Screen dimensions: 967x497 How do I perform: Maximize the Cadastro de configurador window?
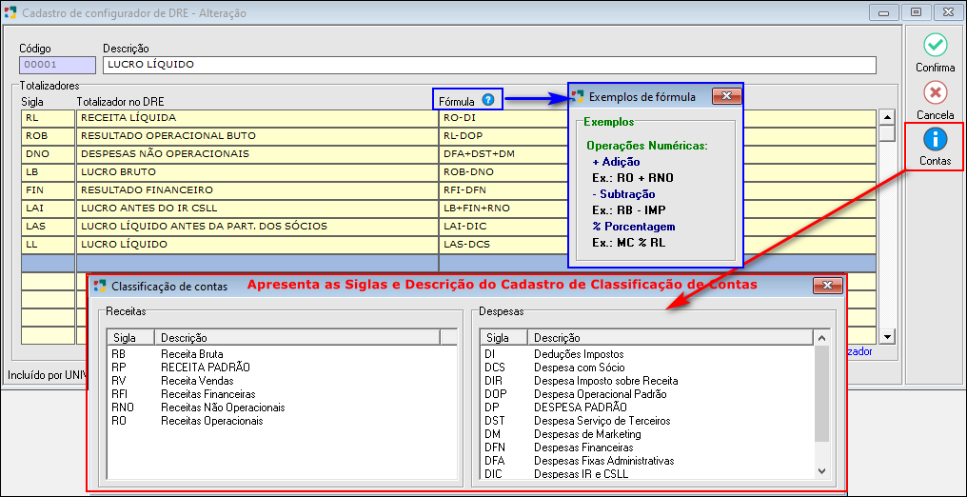pos(917,11)
